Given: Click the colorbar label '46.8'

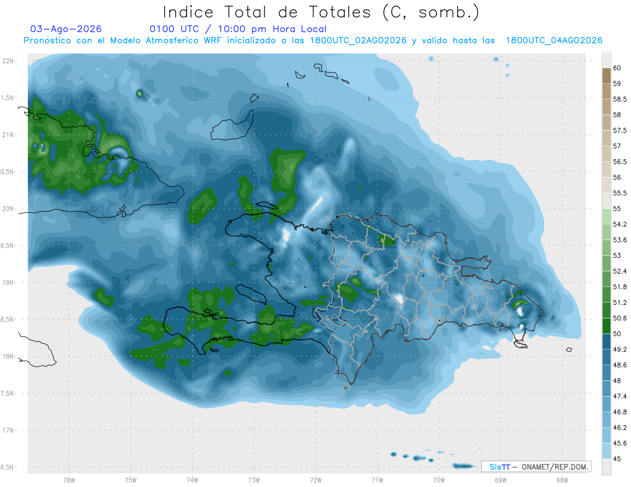Looking at the screenshot, I should 620,412.
